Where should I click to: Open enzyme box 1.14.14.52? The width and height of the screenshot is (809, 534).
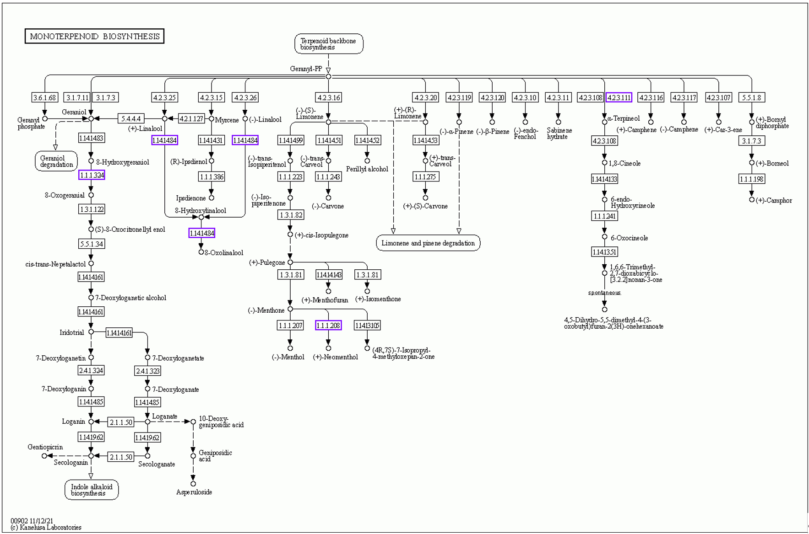pyautogui.click(x=367, y=140)
